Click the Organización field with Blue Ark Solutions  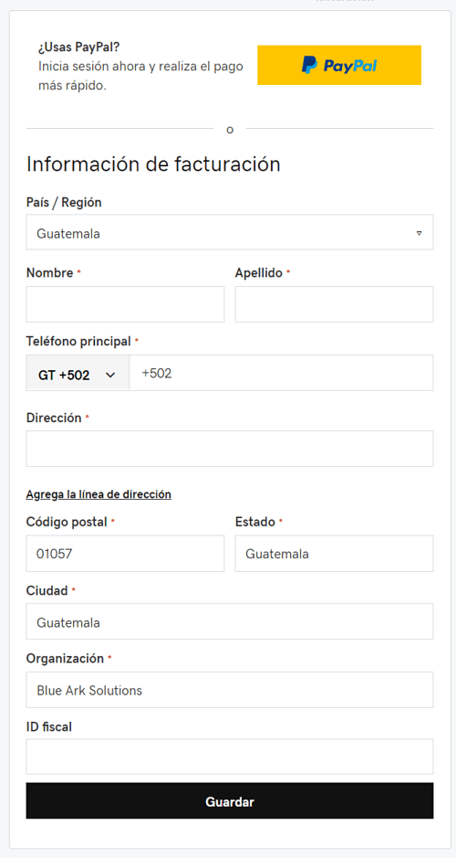click(229, 690)
